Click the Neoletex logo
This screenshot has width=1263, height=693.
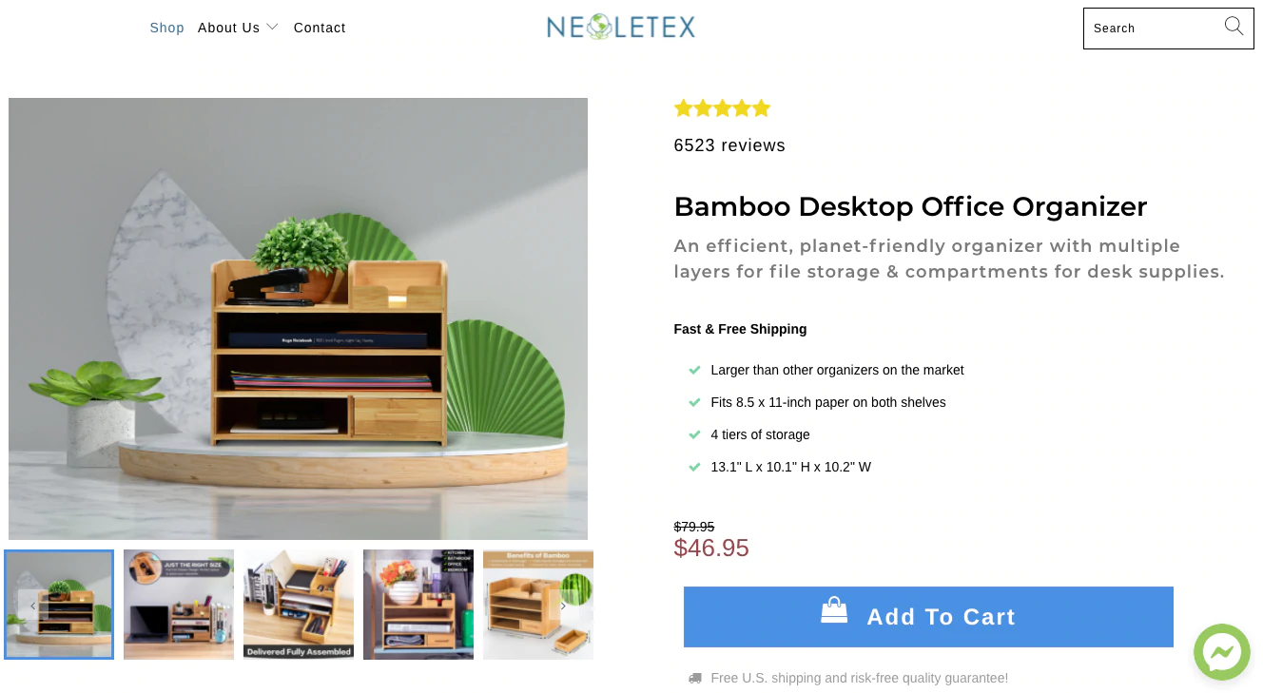[x=621, y=27]
